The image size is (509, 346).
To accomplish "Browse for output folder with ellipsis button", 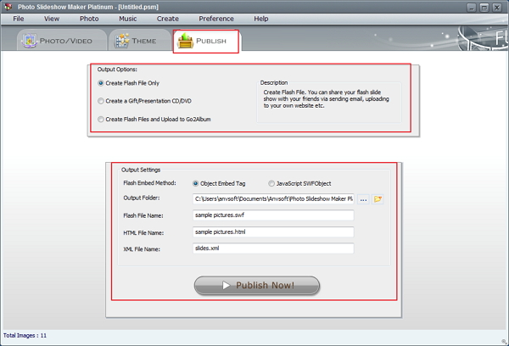I will pos(363,199).
